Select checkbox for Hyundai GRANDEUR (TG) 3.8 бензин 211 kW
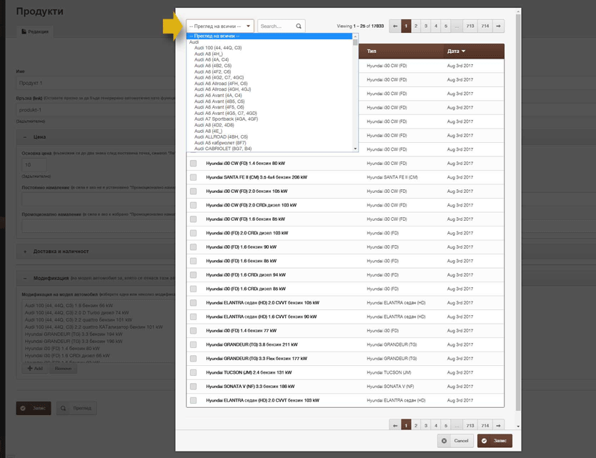Image resolution: width=596 pixels, height=458 pixels. 194,344
